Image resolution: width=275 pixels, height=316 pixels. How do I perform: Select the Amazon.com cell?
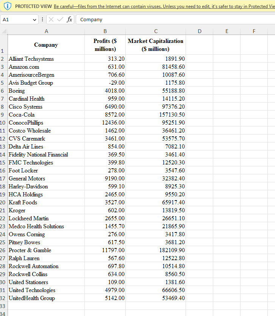tap(46, 67)
